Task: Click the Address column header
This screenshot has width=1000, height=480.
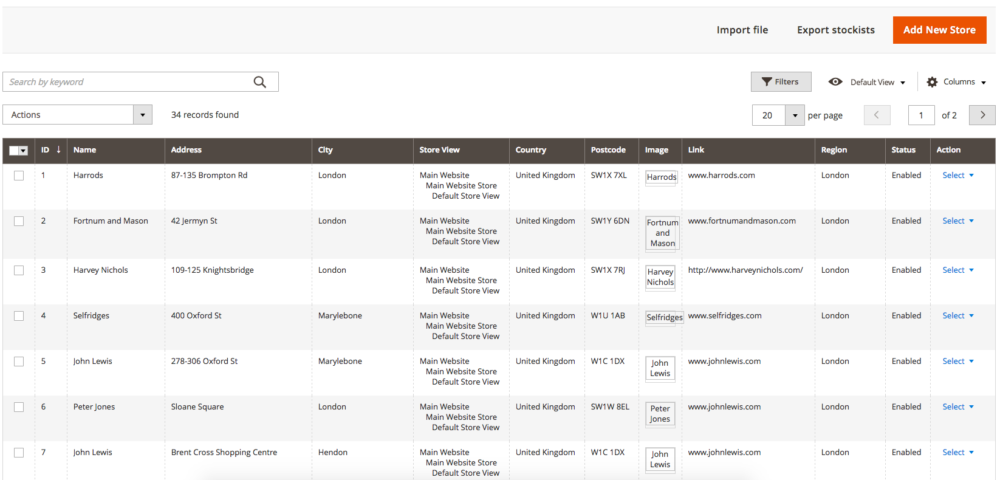Action: coord(238,150)
